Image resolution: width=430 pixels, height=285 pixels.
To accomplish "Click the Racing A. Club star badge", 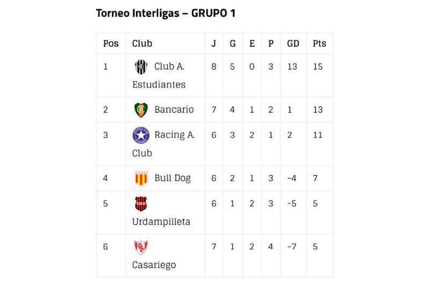I will pyautogui.click(x=141, y=135).
